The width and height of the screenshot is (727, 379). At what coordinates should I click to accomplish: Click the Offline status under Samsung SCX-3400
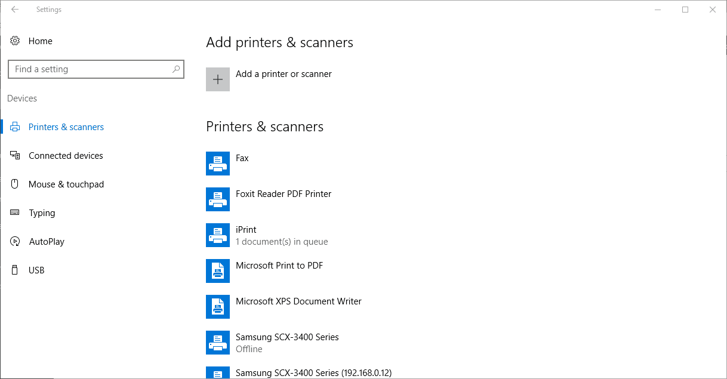click(249, 349)
